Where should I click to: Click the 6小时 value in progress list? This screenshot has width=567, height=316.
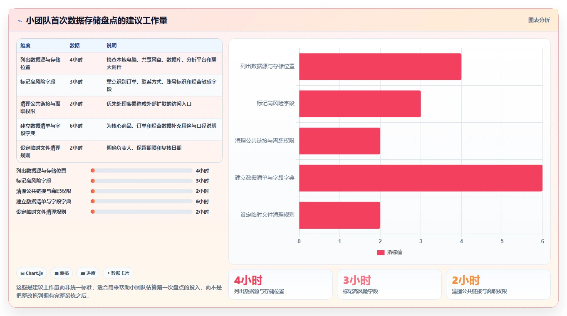tap(202, 202)
